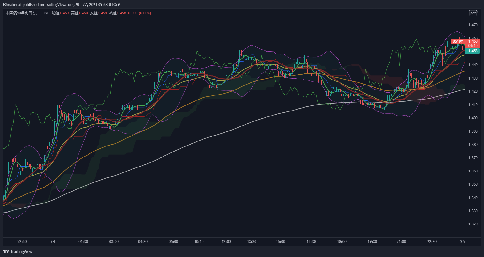This screenshot has width=484, height=257.
Task: Click the 1.330 price axis label
Action: pos(473,211)
